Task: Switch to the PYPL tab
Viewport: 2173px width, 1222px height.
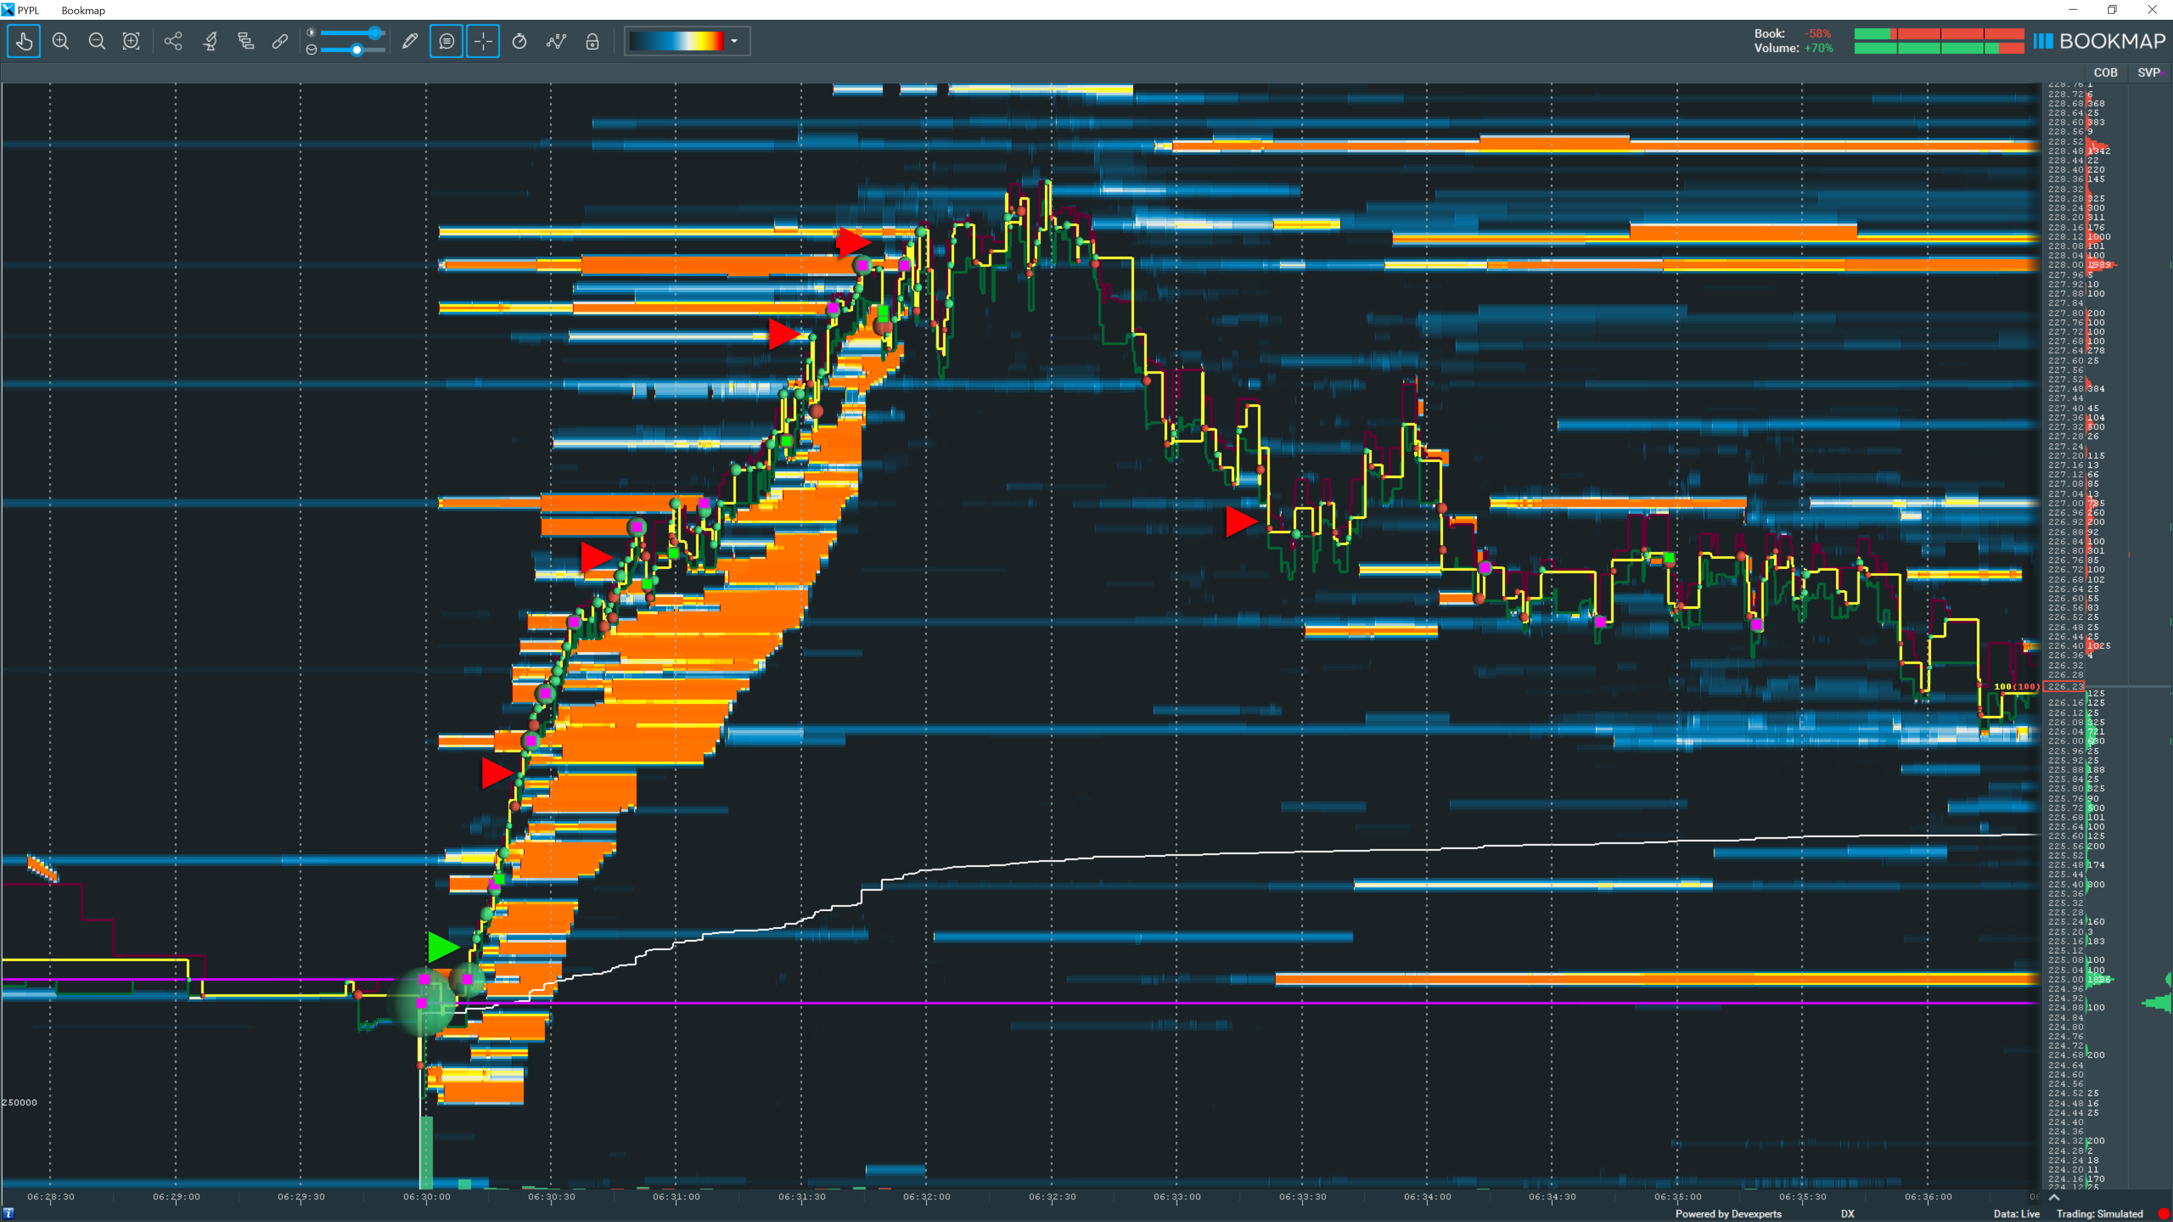Action: click(28, 10)
